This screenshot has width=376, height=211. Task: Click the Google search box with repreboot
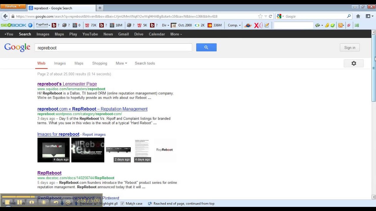coord(113,47)
